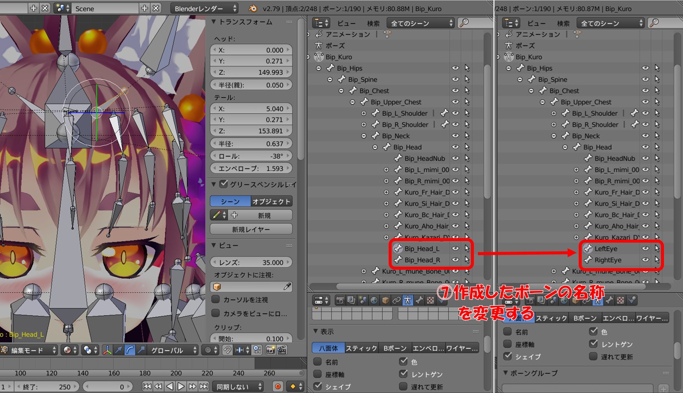683x393 pixels.
Task: Switch bone display to スティック
Action: 362,348
